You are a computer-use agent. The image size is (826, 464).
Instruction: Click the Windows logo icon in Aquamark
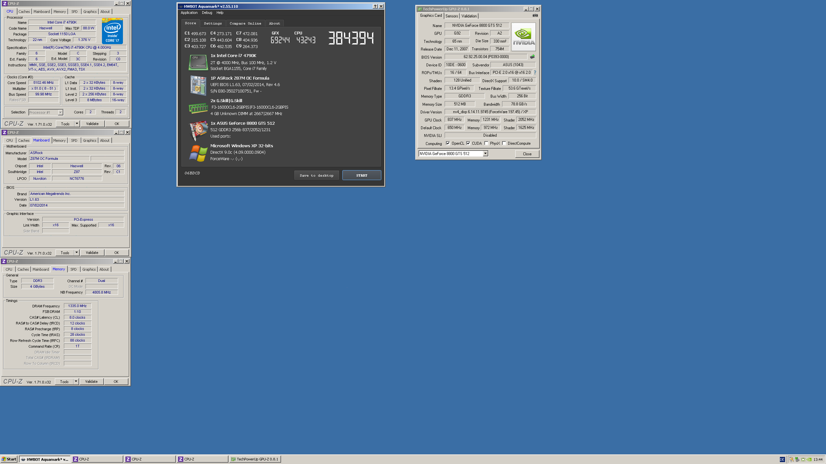[x=198, y=153]
